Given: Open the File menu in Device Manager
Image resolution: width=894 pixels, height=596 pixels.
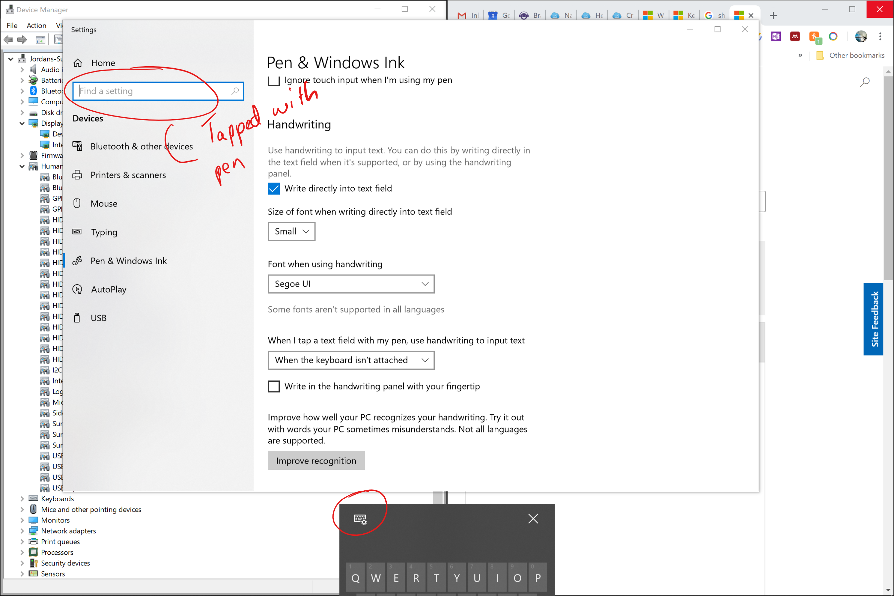Looking at the screenshot, I should coord(12,25).
